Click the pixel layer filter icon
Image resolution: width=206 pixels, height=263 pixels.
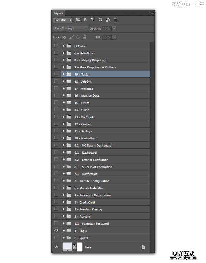tap(78, 20)
